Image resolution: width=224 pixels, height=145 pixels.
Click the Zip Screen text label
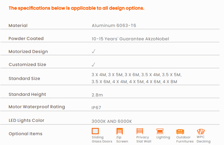[122, 139]
